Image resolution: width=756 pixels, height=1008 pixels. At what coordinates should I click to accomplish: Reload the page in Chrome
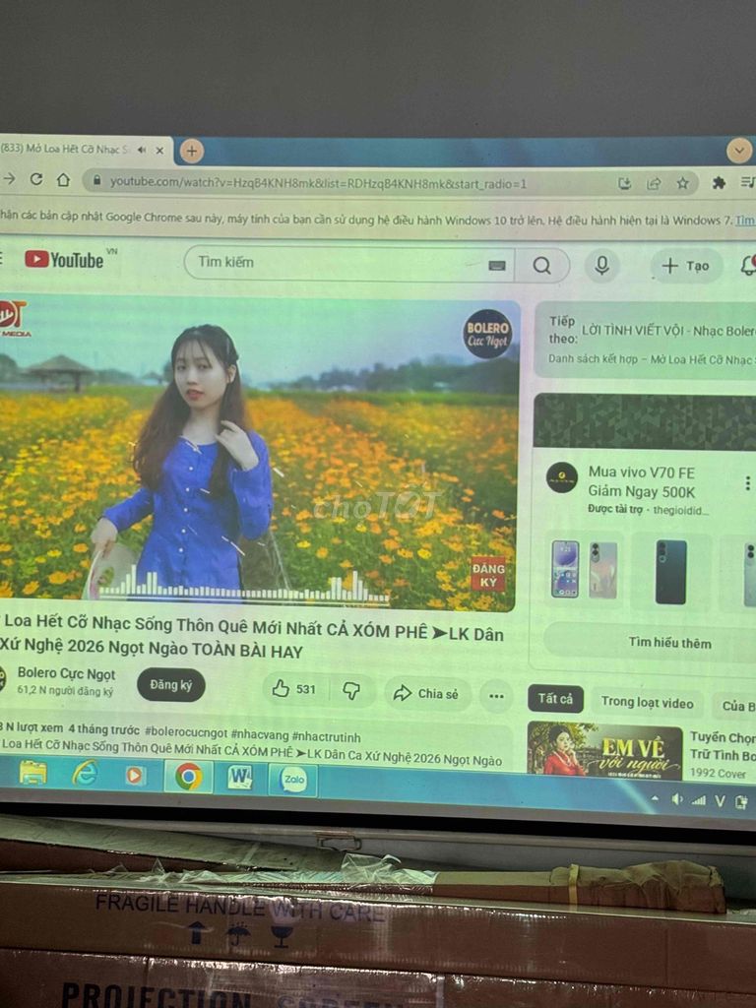(36, 179)
